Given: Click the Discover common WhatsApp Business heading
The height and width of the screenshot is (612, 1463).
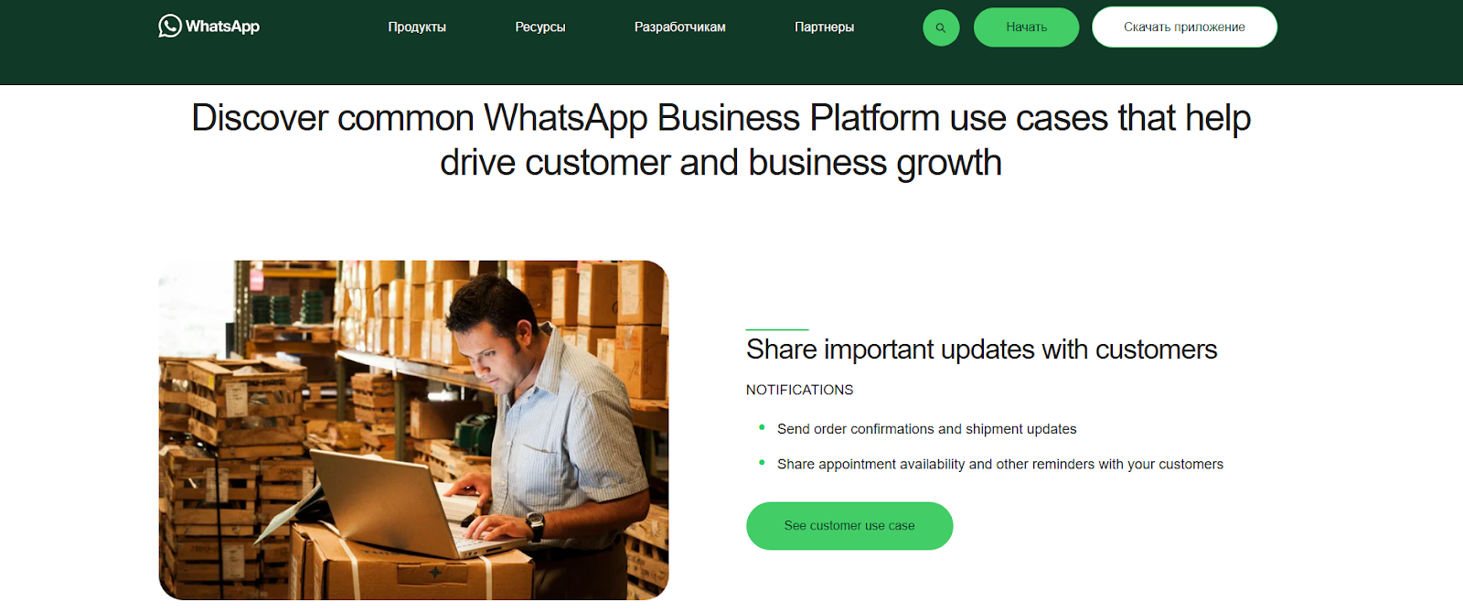Looking at the screenshot, I should [721, 140].
